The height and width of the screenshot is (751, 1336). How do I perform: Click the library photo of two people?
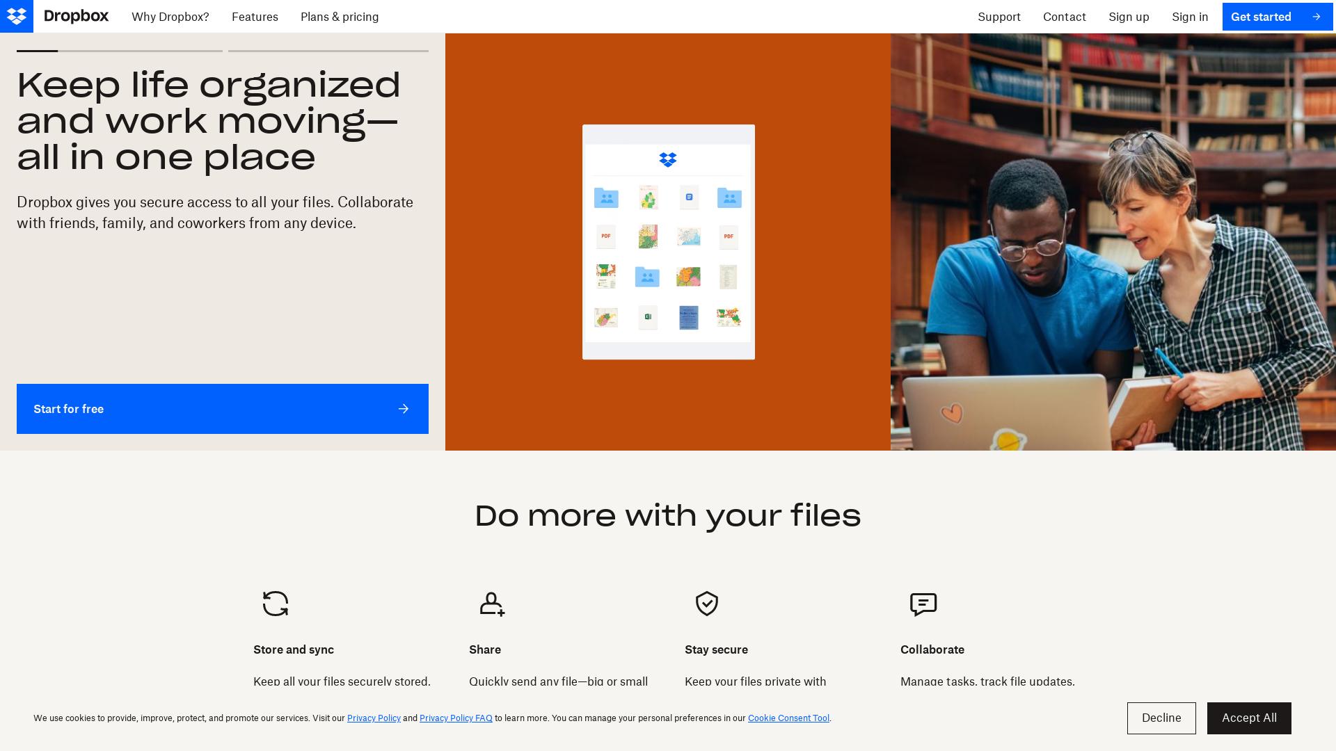pyautogui.click(x=1113, y=242)
